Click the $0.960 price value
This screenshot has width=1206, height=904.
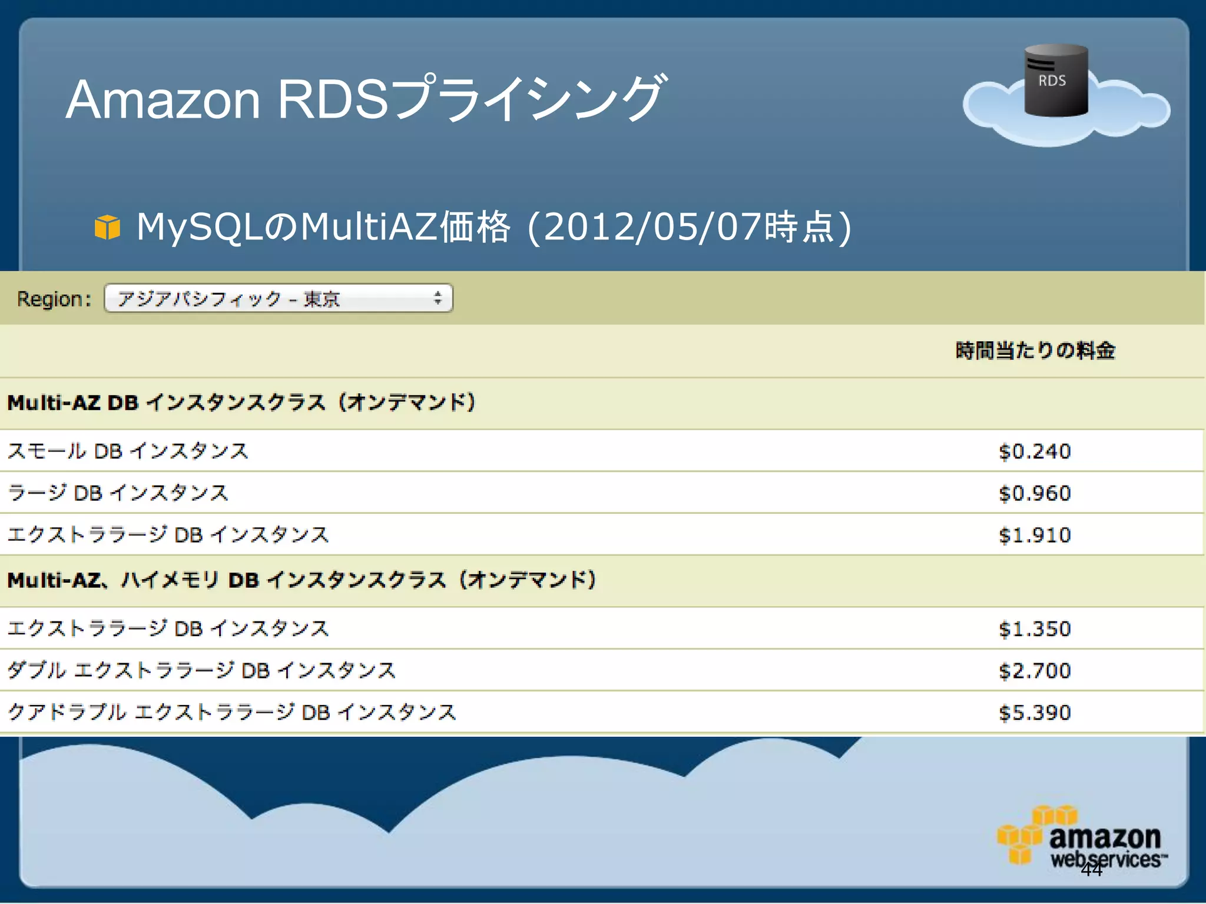click(x=1035, y=493)
